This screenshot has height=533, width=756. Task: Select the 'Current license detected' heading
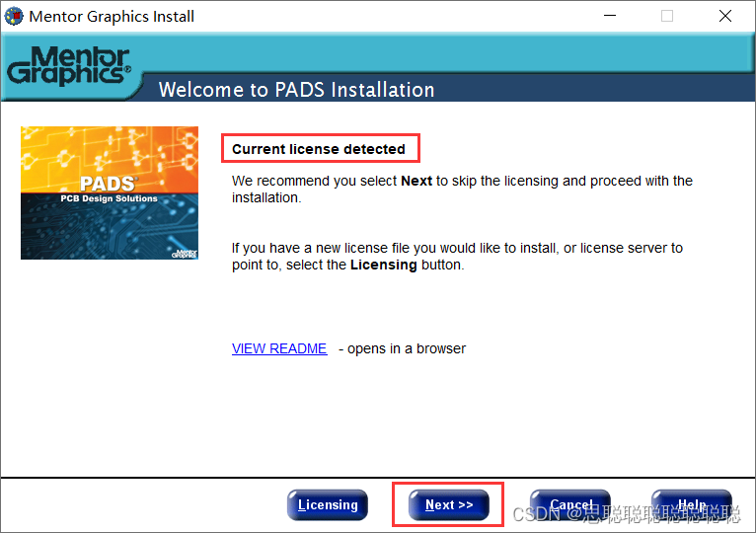318,149
